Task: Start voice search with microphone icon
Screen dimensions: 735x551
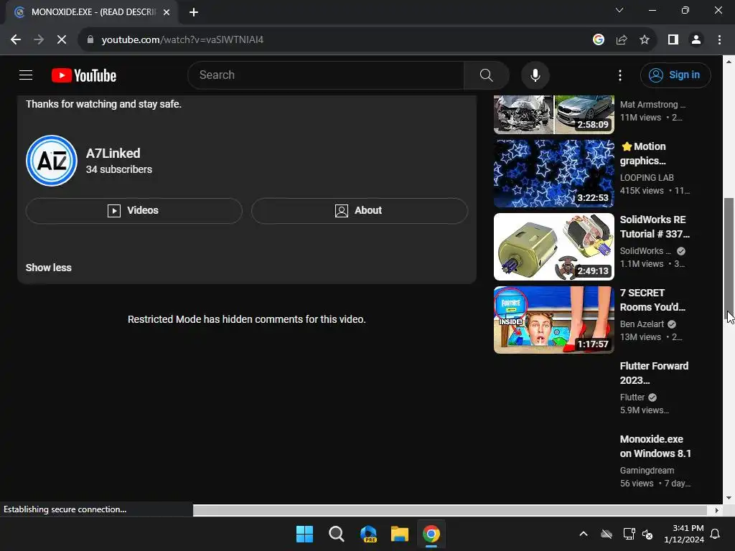Action: tap(535, 75)
